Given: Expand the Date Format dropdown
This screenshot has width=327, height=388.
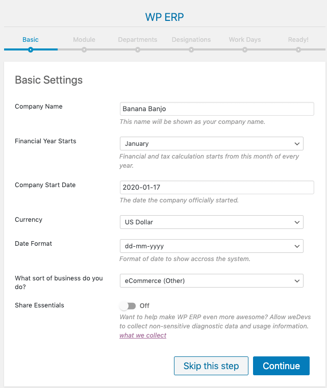Looking at the screenshot, I should (212, 246).
